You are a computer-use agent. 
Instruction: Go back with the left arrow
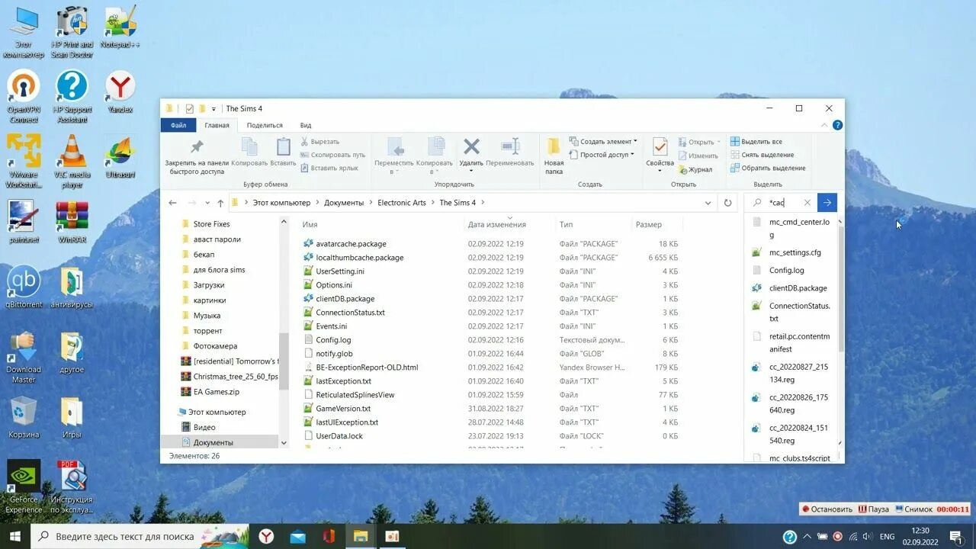click(172, 203)
